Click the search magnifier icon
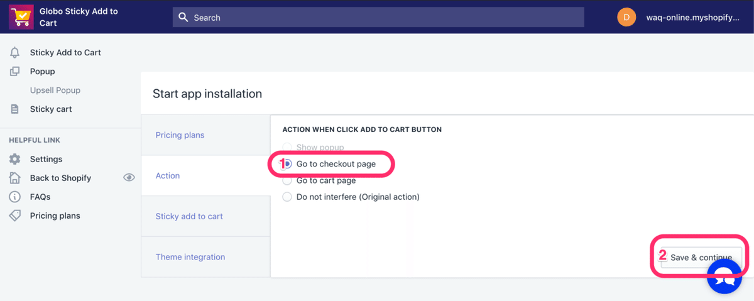754x301 pixels. (183, 18)
